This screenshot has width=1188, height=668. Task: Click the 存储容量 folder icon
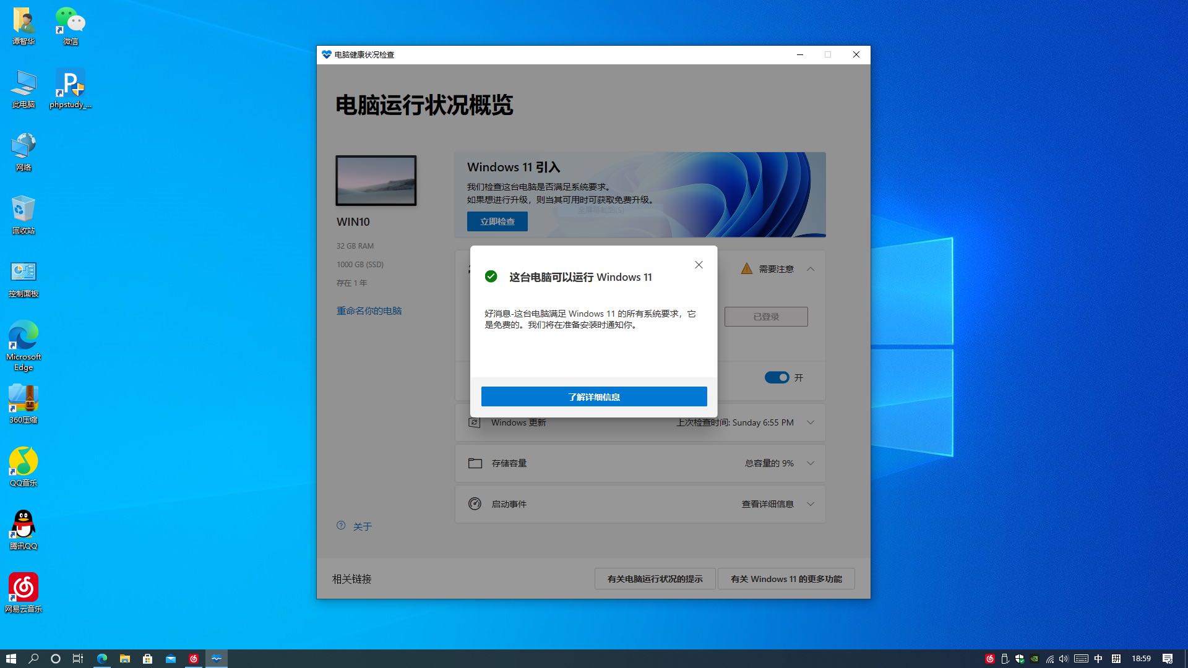(475, 463)
